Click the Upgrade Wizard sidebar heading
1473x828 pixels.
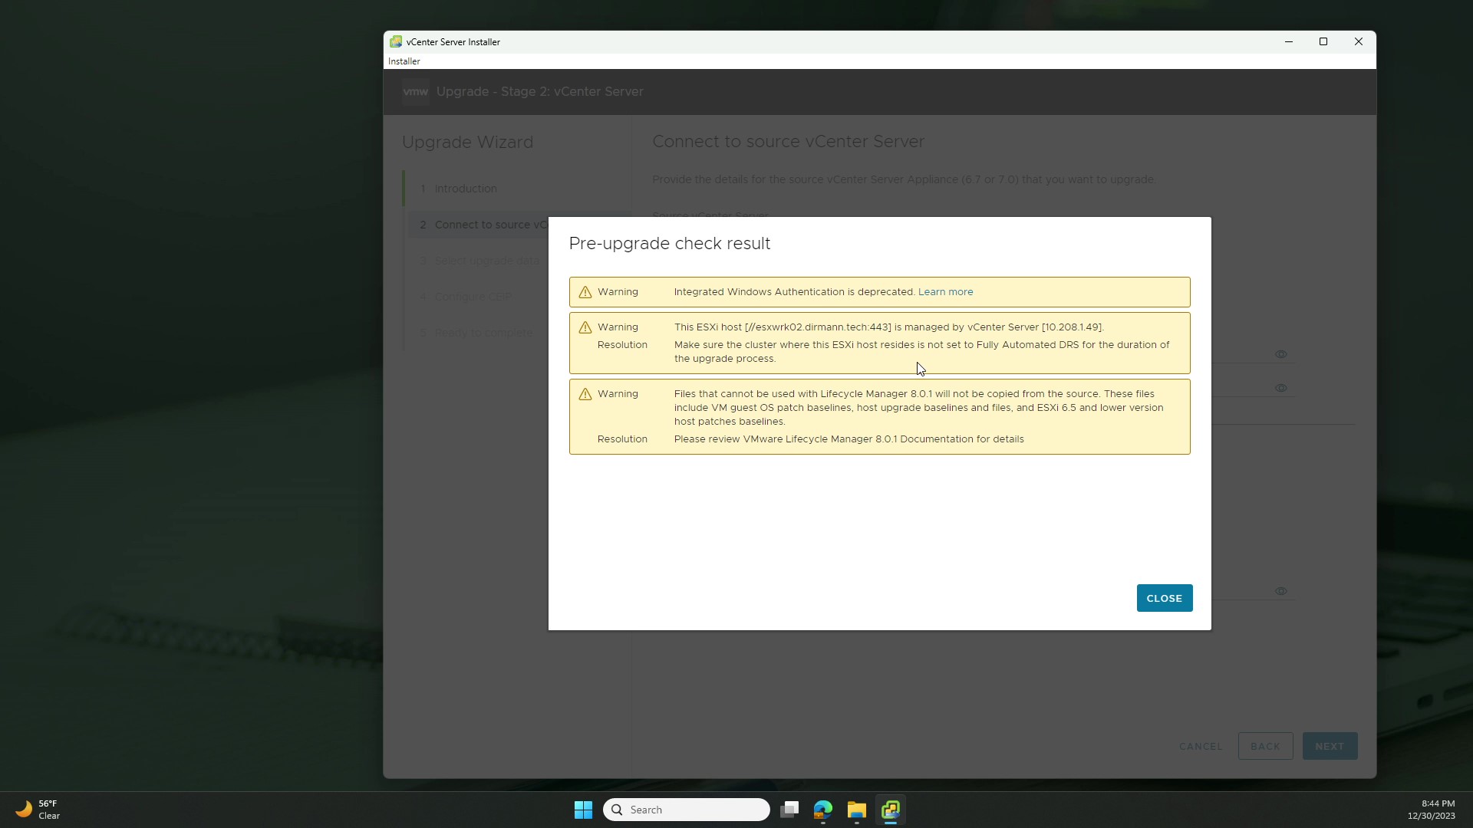pos(467,143)
